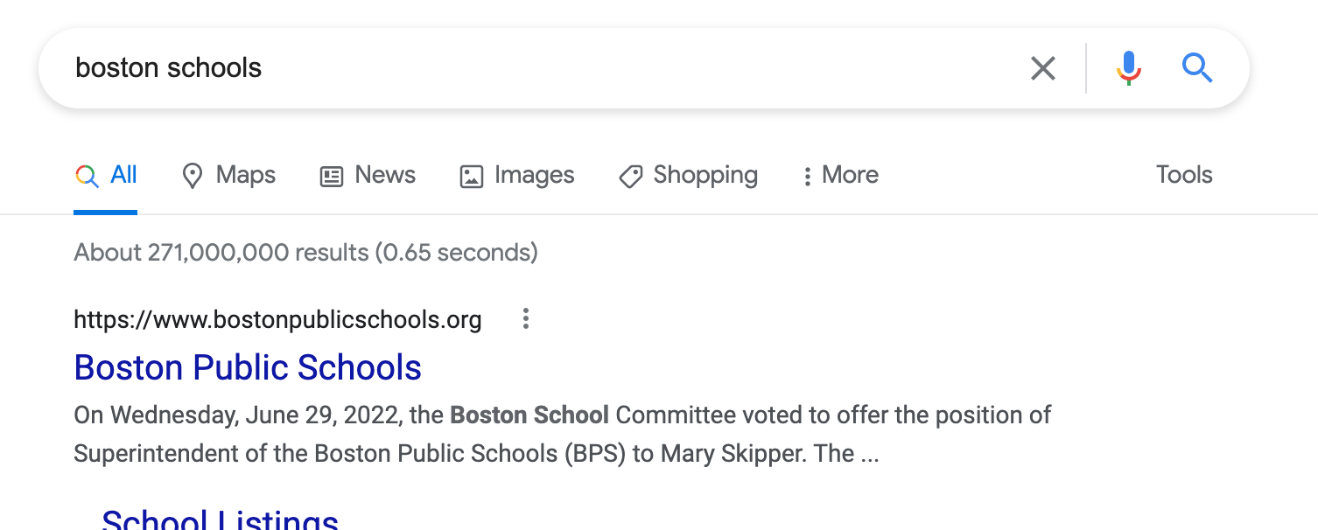Visit the bostonpublicschools.org URL
Viewport: 1318px width, 530px height.
pyautogui.click(x=277, y=319)
